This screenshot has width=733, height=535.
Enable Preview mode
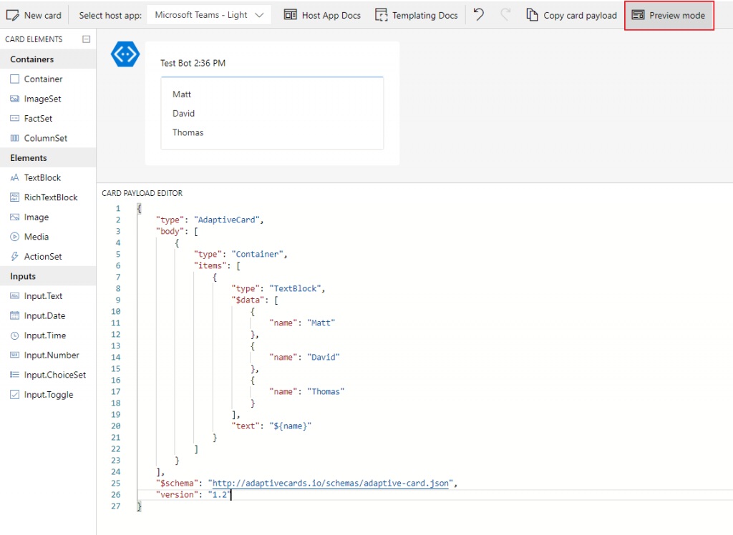pyautogui.click(x=669, y=14)
